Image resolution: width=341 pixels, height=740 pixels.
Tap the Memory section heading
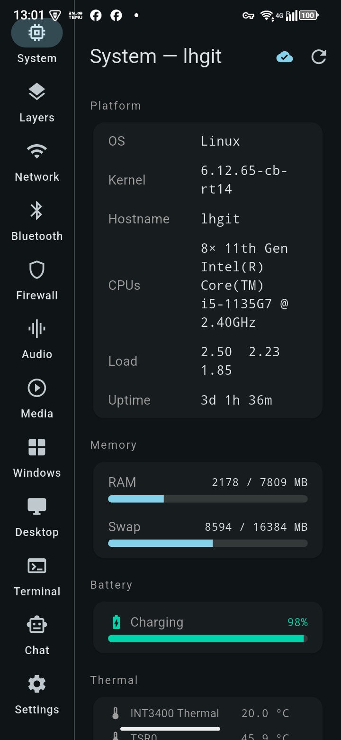[113, 445]
